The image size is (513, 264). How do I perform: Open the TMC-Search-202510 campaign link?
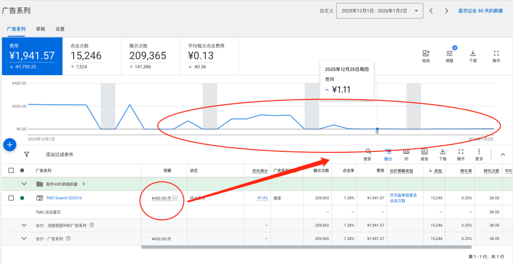[x=64, y=198]
